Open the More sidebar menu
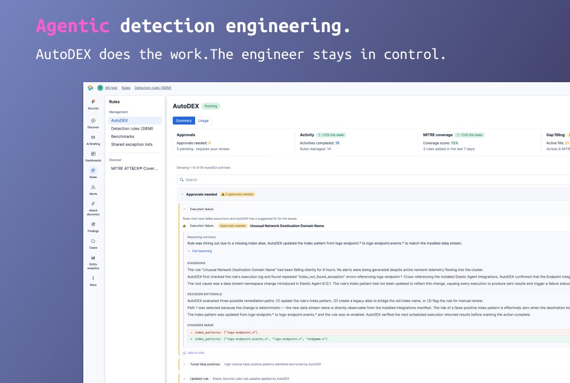570x383 pixels. coord(93,281)
